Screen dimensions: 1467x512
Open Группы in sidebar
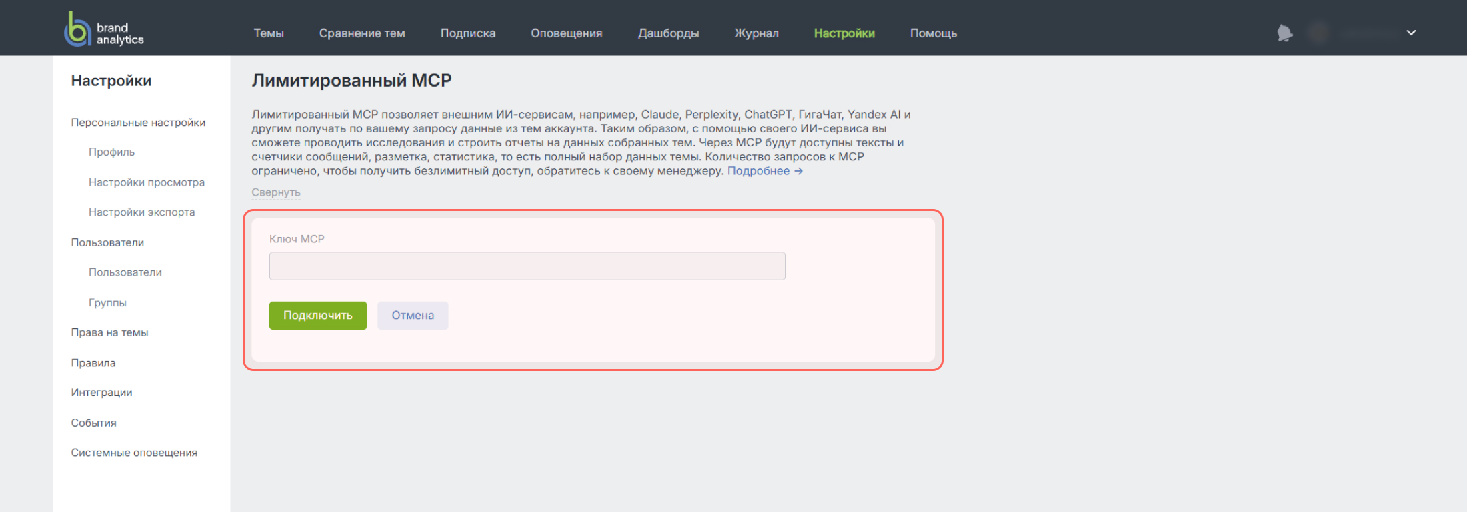(107, 302)
